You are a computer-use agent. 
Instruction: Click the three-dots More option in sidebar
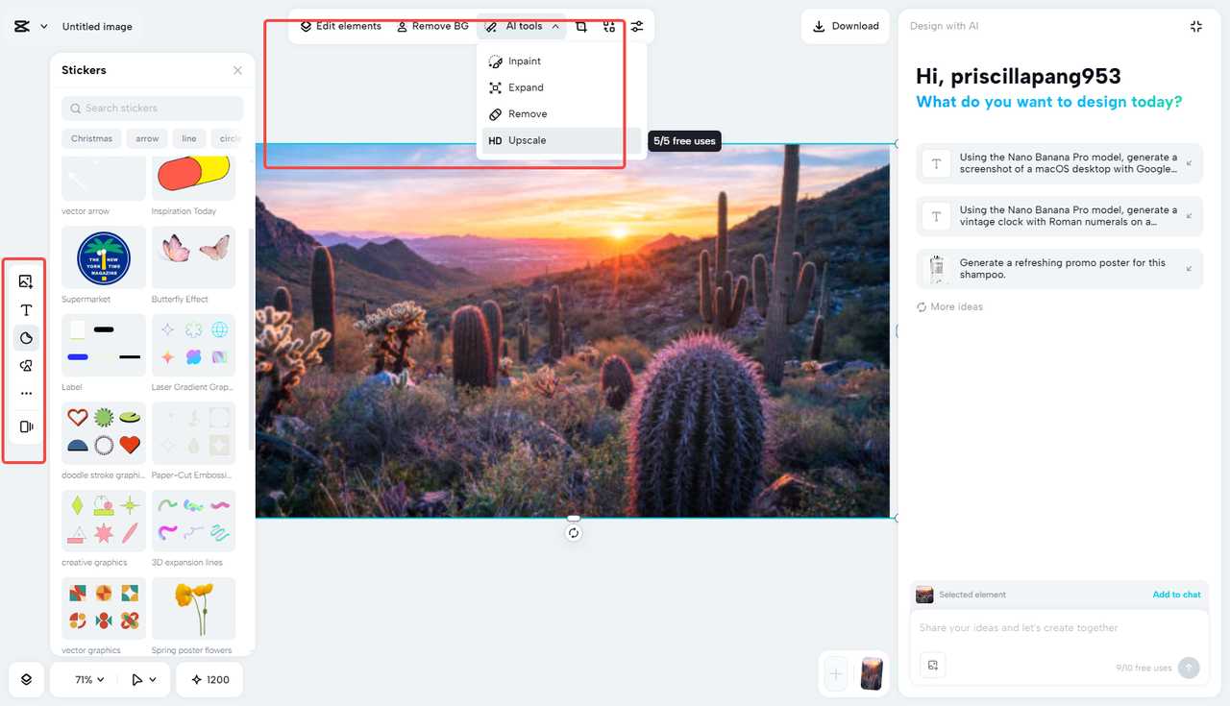click(25, 393)
